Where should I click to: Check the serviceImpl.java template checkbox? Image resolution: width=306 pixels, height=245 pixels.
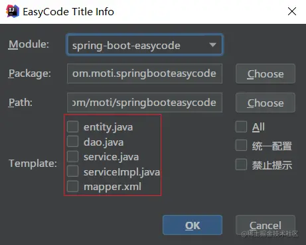[73, 171]
